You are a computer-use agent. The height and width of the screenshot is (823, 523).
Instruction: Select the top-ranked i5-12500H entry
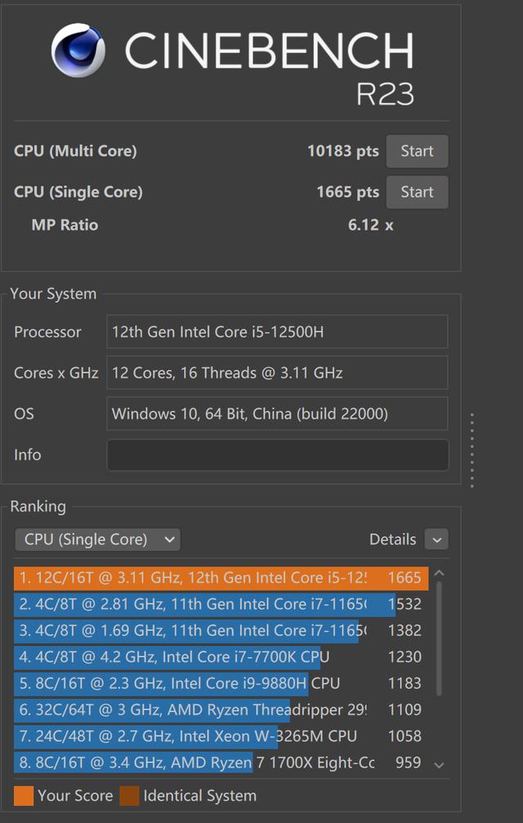[221, 578]
